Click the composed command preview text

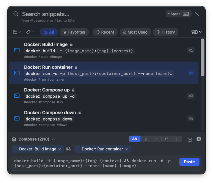pos(92,163)
